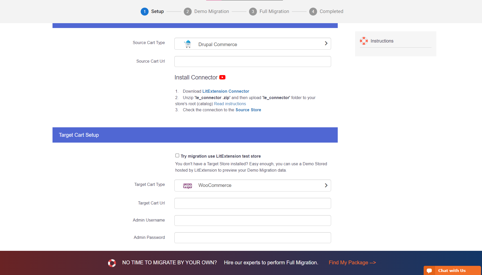This screenshot has width=482, height=275.
Task: Click the Source Store link
Action: (x=248, y=110)
